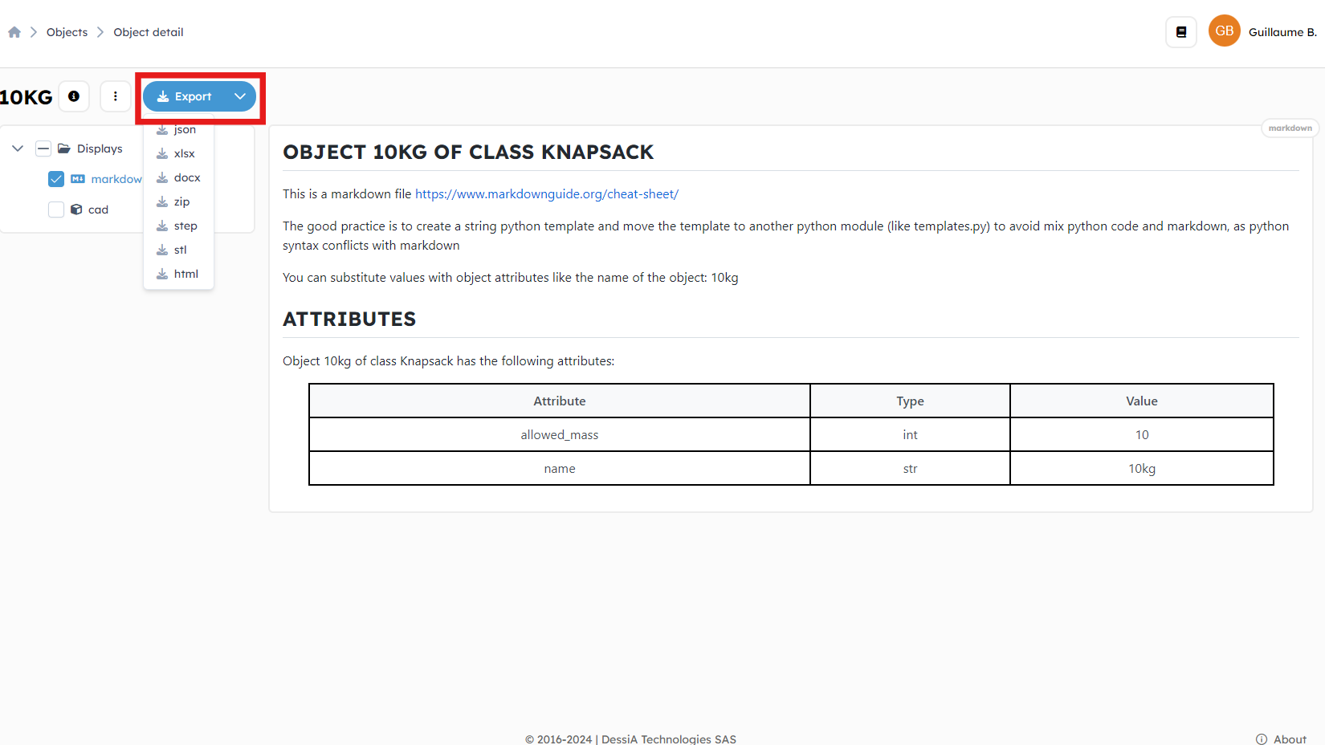Open the three-dot more options menu
This screenshot has width=1325, height=745.
pyautogui.click(x=116, y=96)
